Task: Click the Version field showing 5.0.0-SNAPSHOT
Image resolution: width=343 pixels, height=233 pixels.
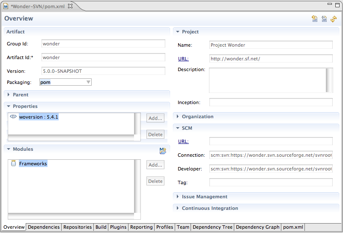Action: pyautogui.click(x=103, y=71)
